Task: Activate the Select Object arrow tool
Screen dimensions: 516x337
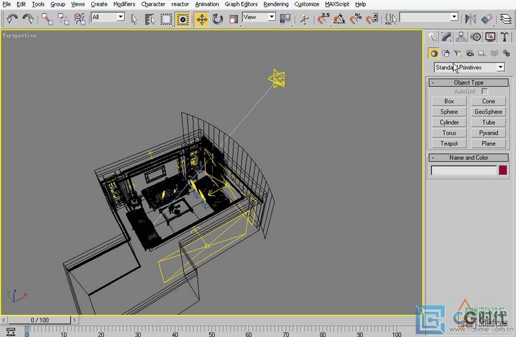Action: [134, 19]
